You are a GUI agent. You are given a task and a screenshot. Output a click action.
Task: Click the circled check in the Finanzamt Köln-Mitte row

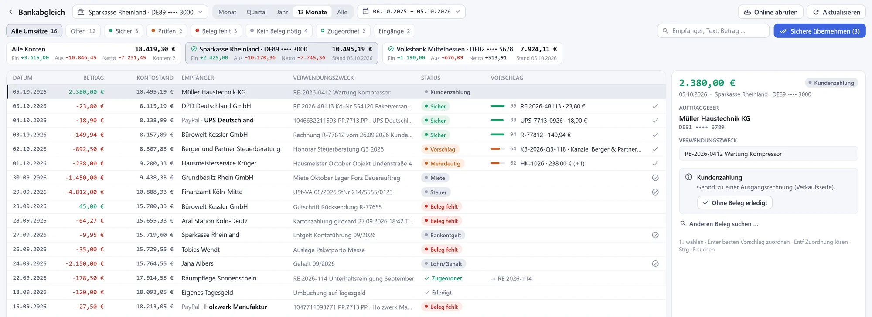[x=655, y=192]
